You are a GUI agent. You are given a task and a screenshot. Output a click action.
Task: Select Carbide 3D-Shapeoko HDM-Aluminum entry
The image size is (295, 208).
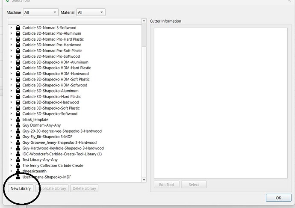[x=55, y=62]
